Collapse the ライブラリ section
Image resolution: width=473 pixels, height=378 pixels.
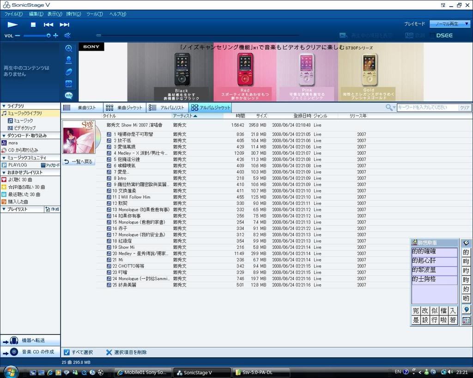[x=4, y=106]
